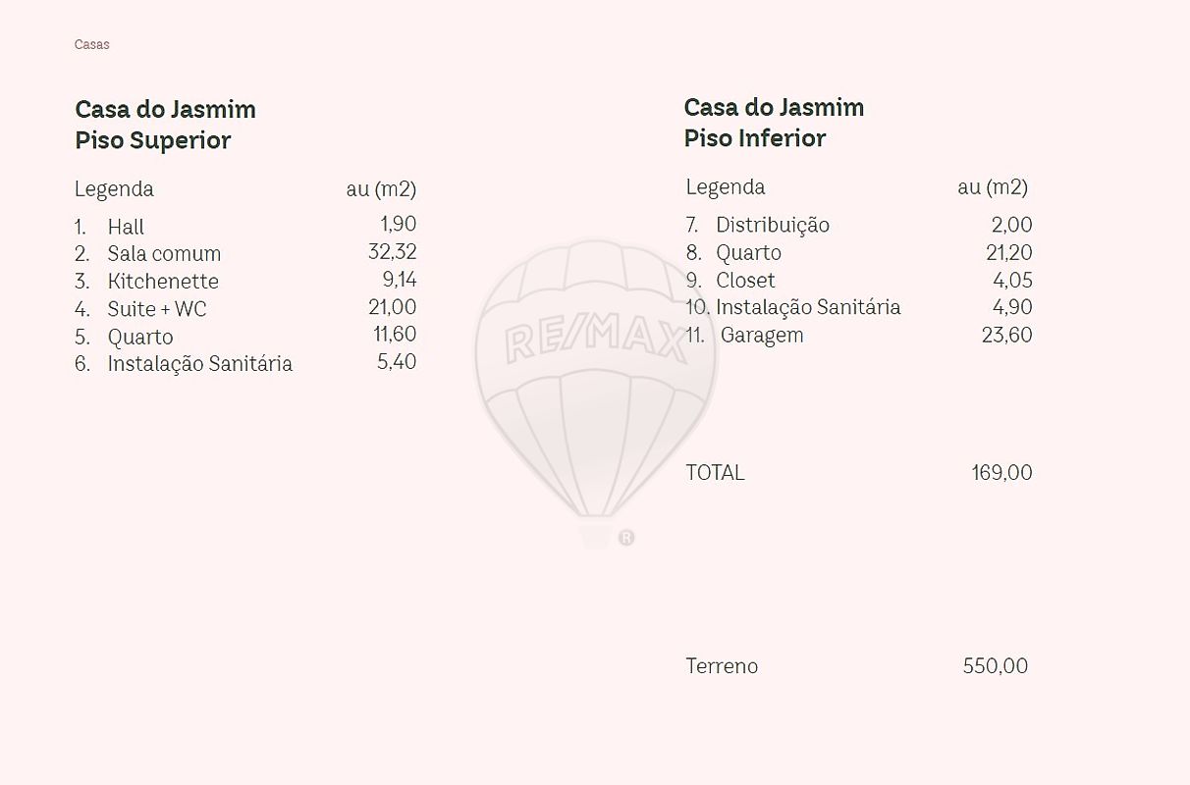Screen dimensions: 1190x785
Task: Select the Casa do Jasmim Piso Inferior heading
Action: (x=774, y=123)
